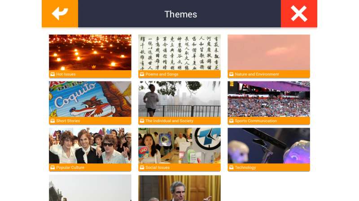Click the tray icon beside Sports Communication
This screenshot has height=201, width=359.
[231, 121]
